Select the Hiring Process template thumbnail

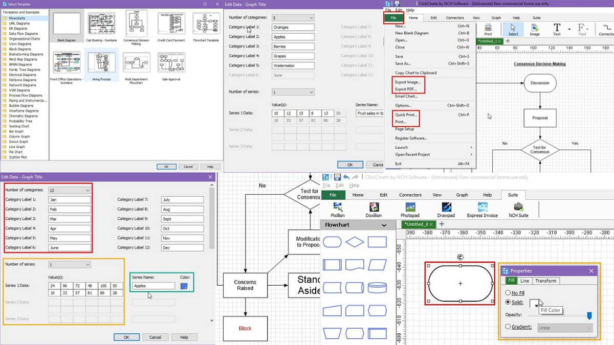(101, 65)
